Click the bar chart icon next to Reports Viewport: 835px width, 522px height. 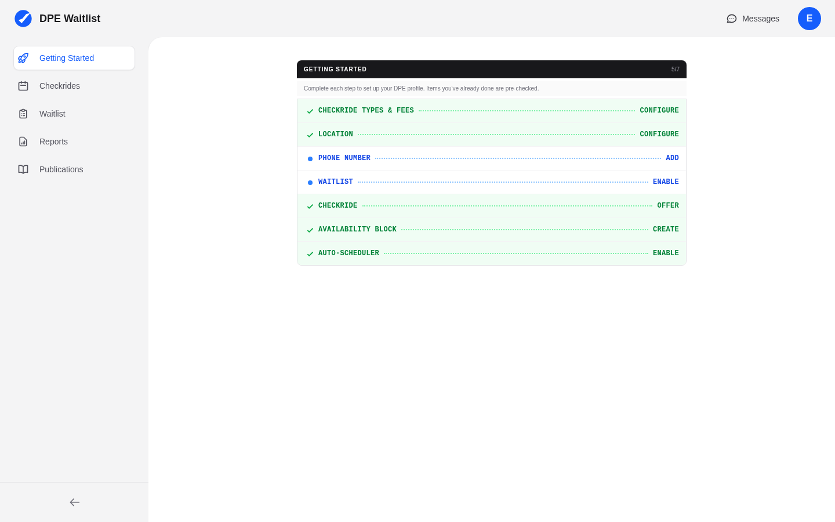coord(23,142)
